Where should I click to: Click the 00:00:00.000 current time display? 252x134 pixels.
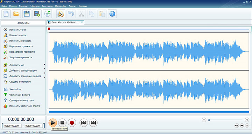click(21, 119)
